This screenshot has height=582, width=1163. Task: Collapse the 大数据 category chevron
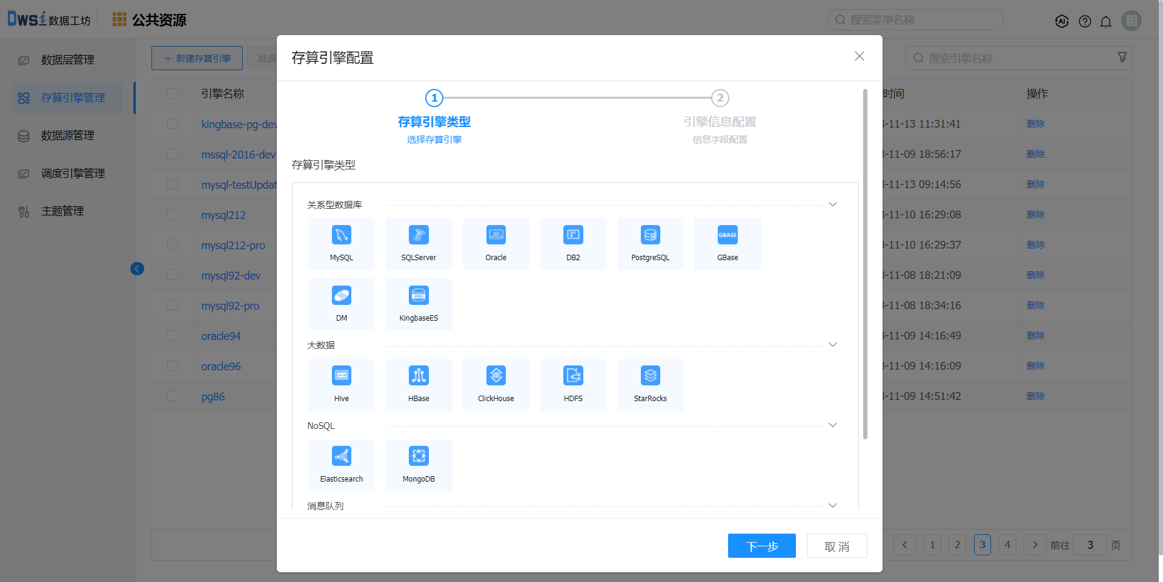832,345
